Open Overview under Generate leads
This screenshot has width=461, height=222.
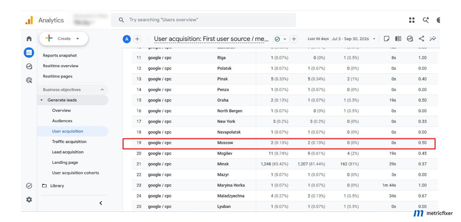[62, 110]
